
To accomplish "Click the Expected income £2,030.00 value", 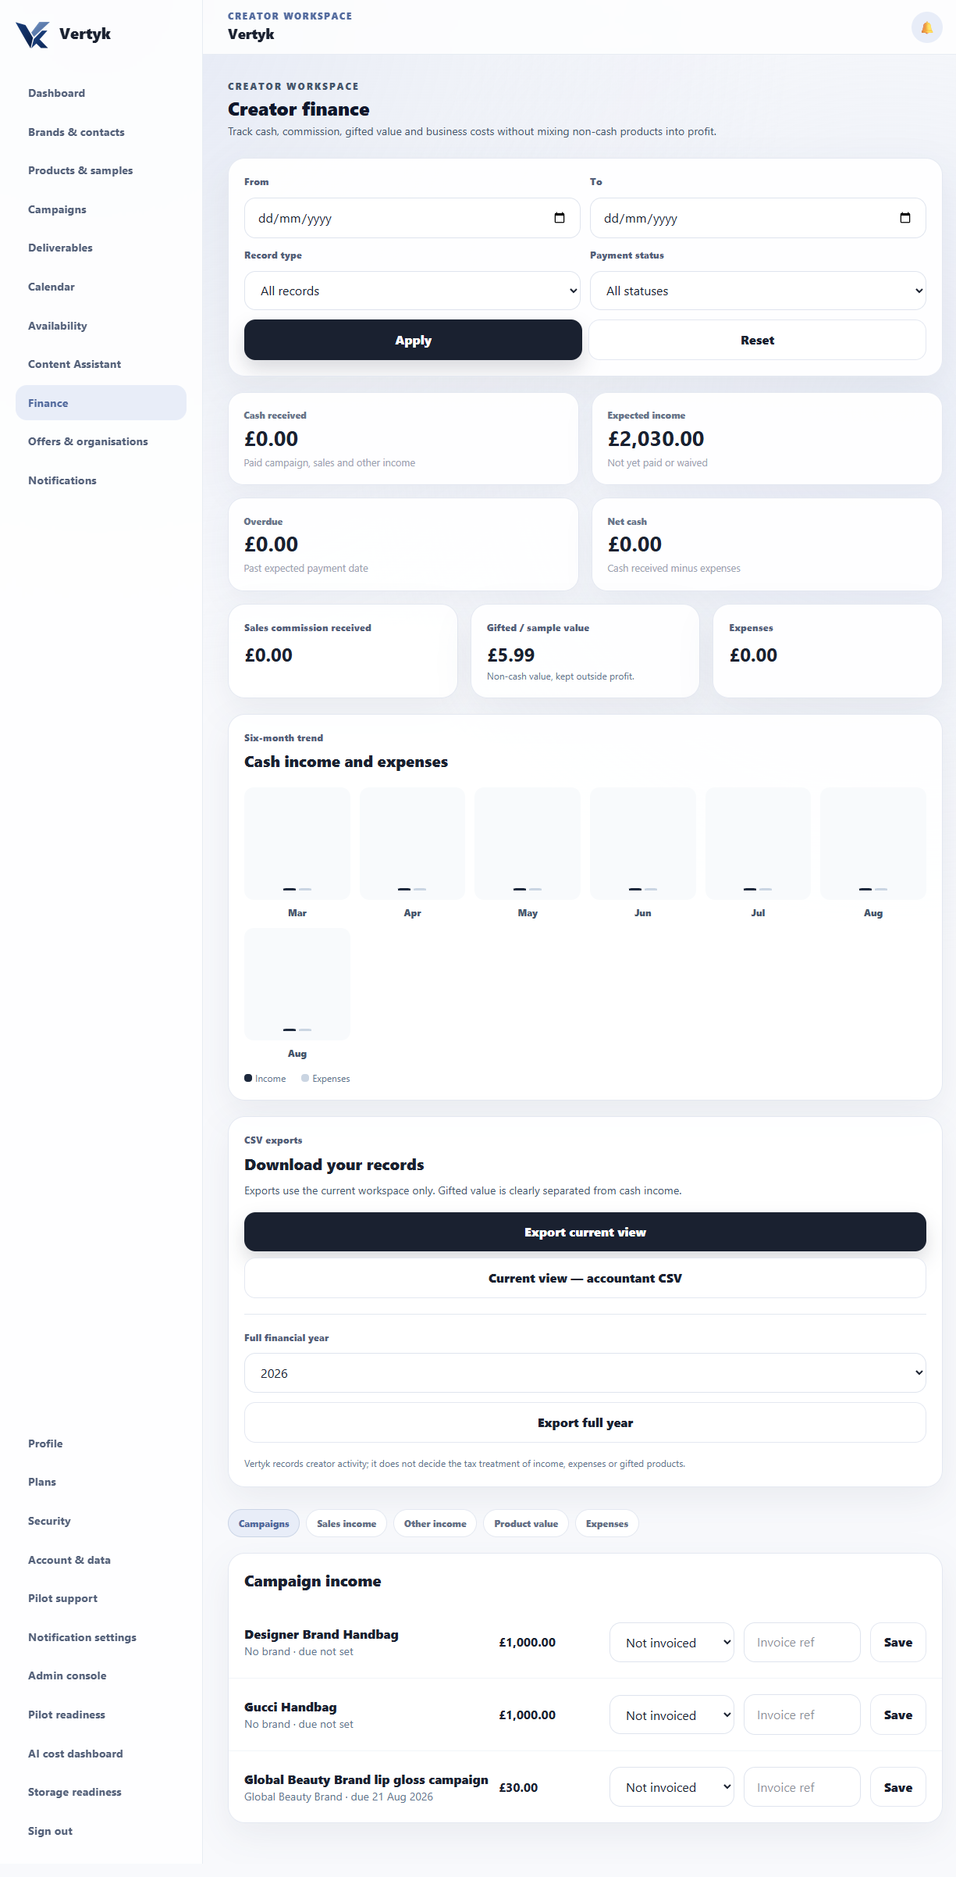I will click(x=656, y=439).
